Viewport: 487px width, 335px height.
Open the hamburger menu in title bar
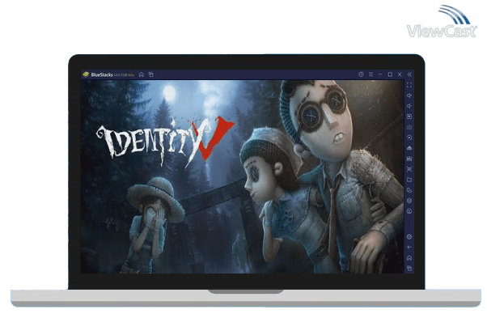coord(371,74)
